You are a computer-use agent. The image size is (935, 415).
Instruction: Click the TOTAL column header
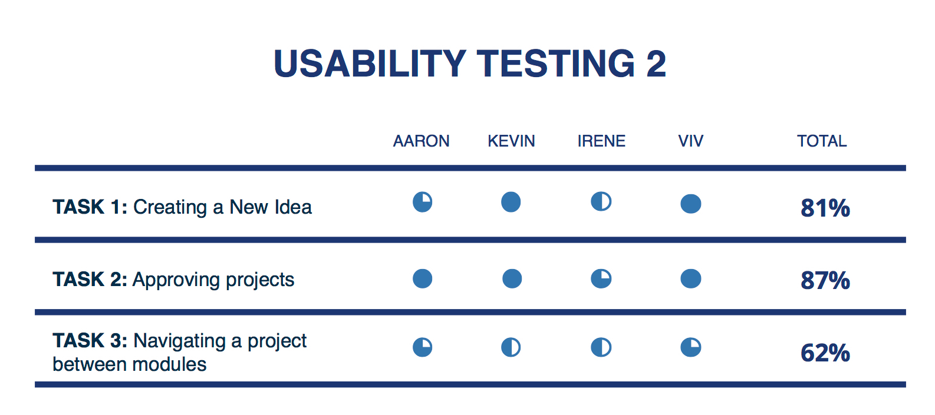click(822, 141)
